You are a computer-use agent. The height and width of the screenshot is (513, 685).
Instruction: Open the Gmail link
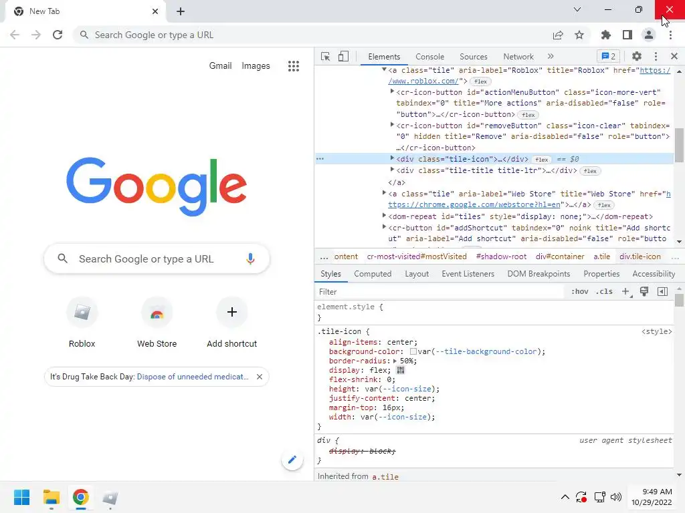point(220,66)
